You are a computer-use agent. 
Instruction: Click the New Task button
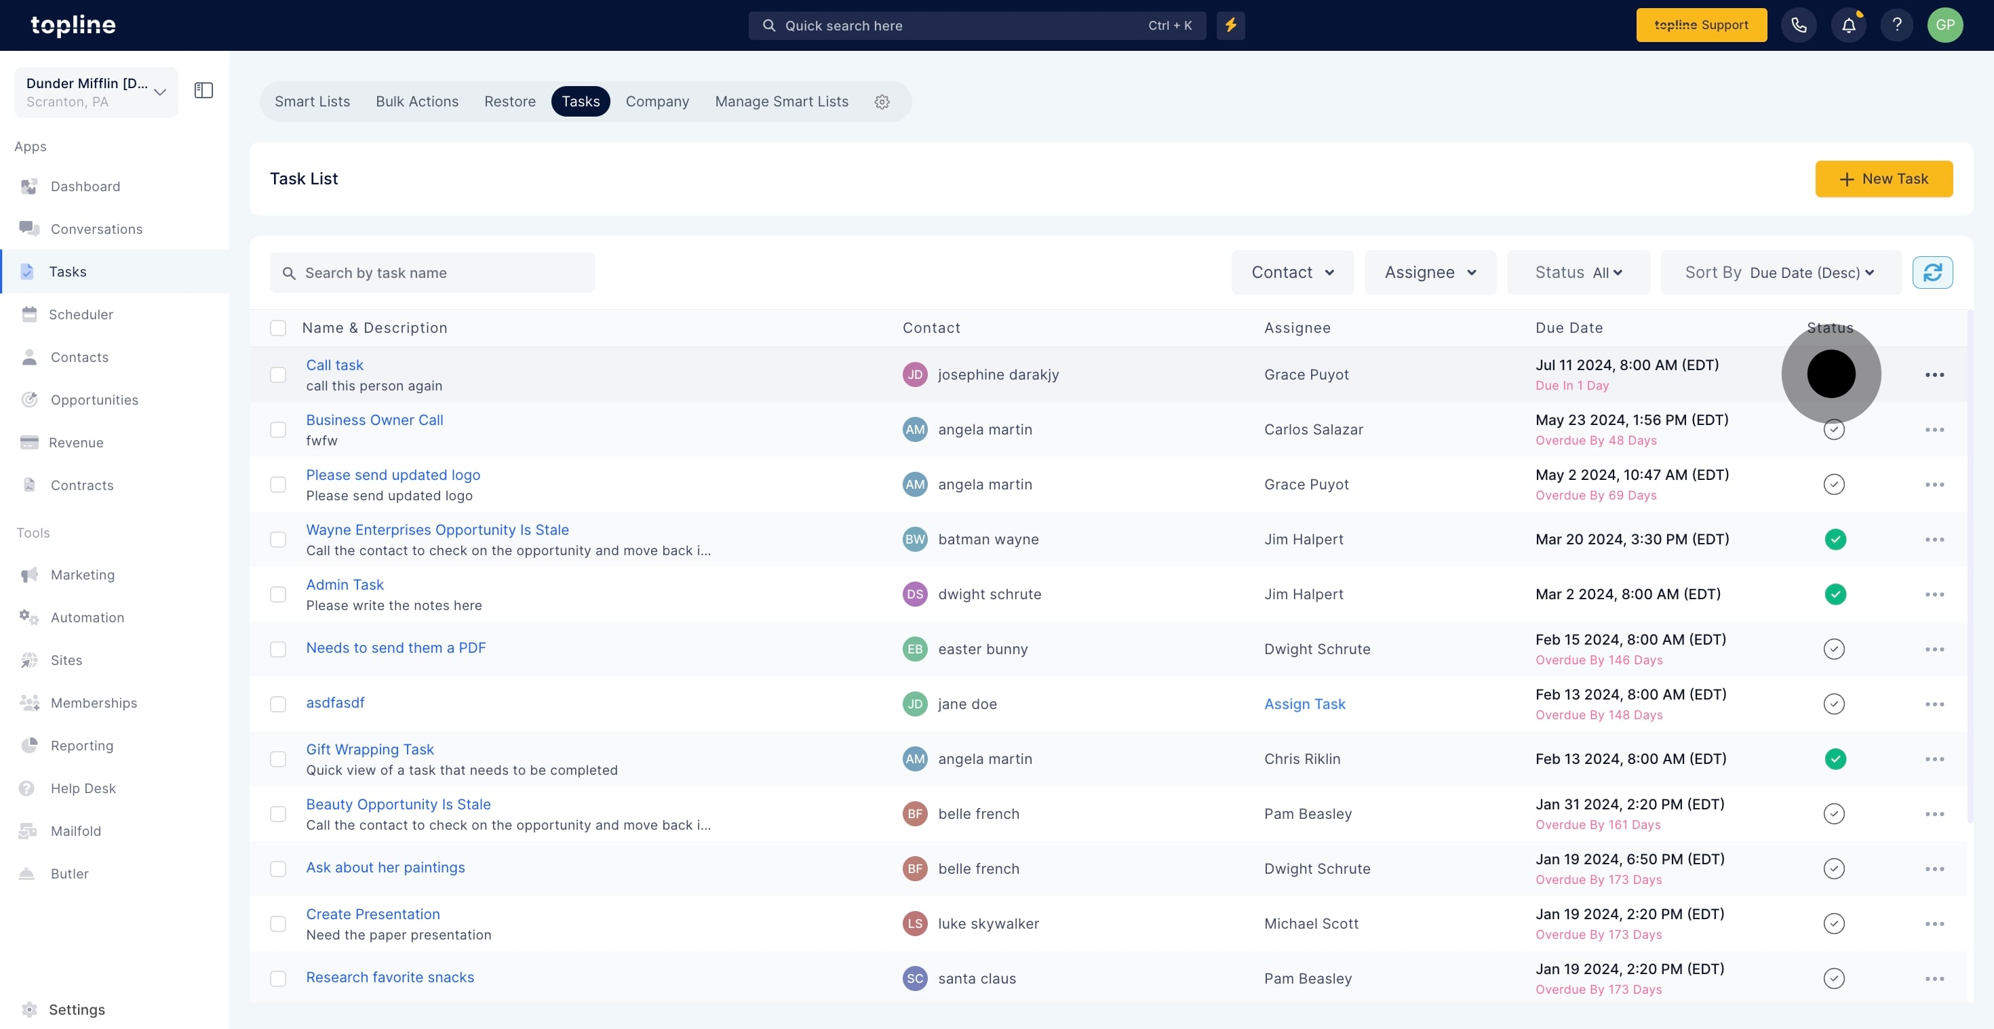[x=1883, y=179]
